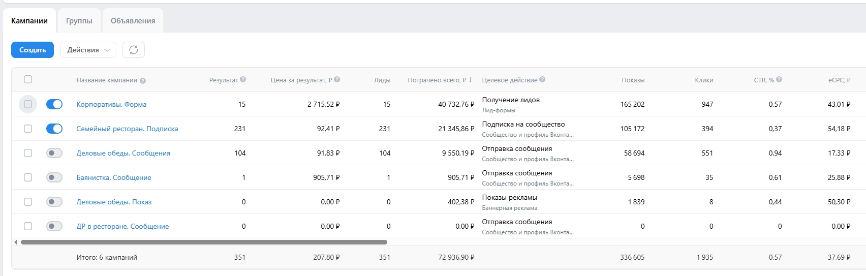Click the Баннерная реклама subtitle text
The height and width of the screenshot is (276, 866).
tap(510, 208)
